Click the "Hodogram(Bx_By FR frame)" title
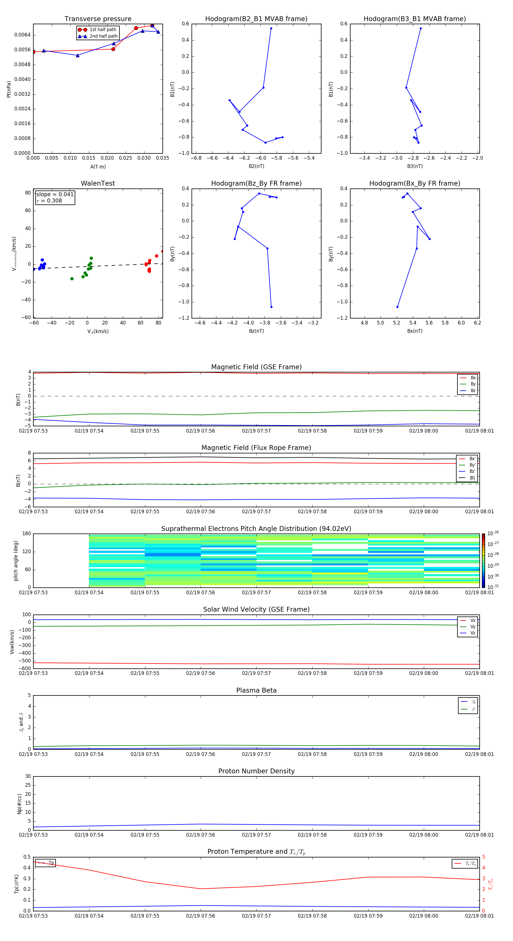513x941 pixels. click(415, 183)
